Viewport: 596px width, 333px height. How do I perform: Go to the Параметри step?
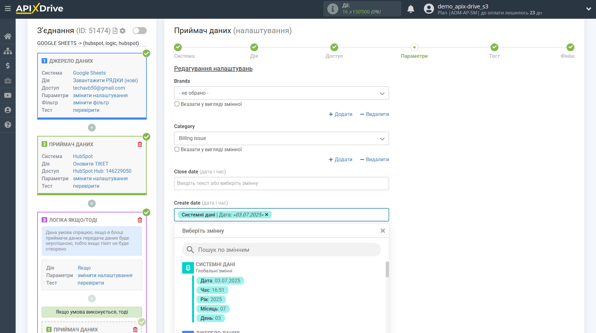coord(414,47)
